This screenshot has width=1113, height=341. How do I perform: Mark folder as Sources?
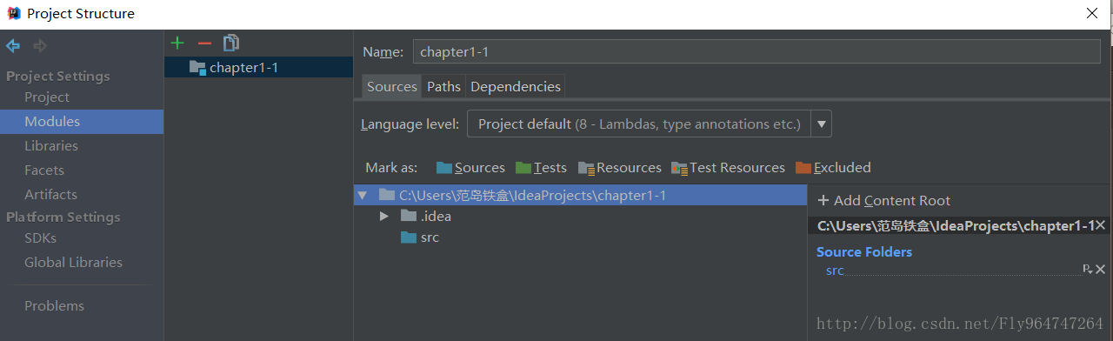[470, 168]
